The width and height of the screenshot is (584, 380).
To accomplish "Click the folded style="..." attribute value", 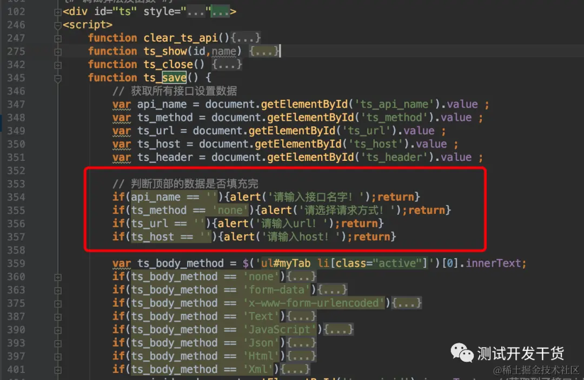I will tap(196, 11).
